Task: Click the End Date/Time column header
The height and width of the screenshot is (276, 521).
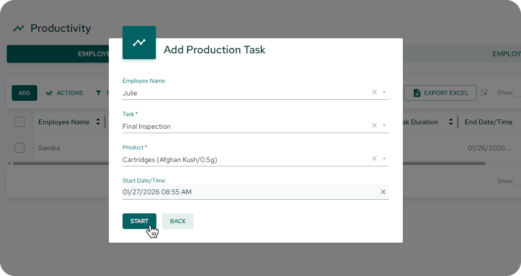Action: point(489,122)
